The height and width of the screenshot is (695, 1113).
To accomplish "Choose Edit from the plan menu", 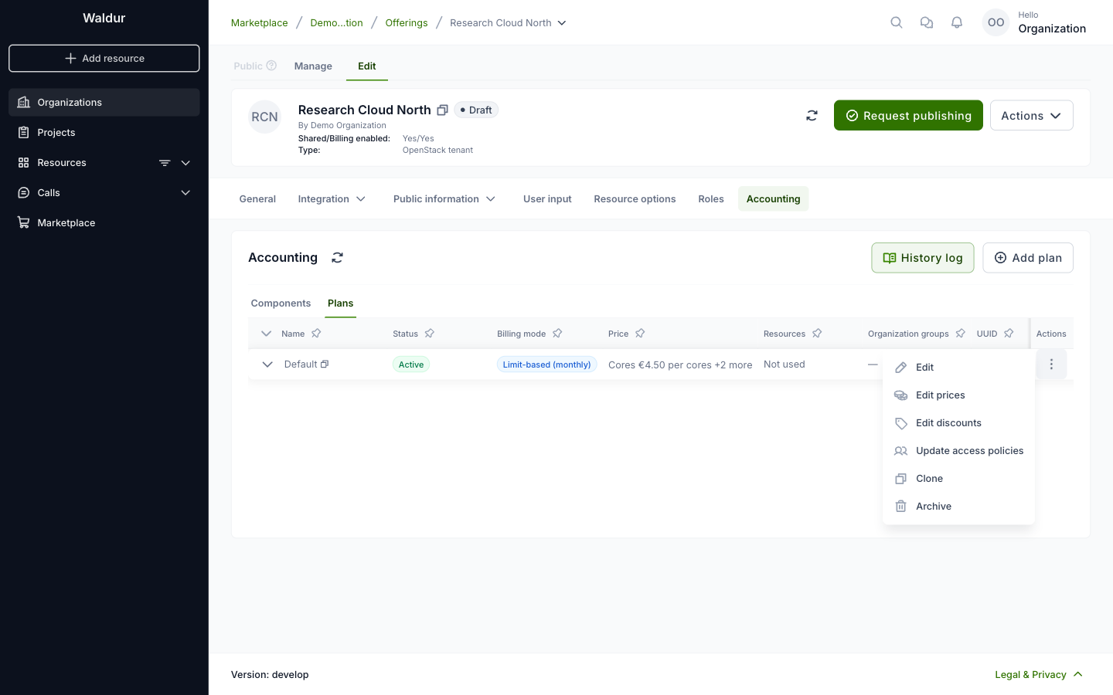I will point(958,367).
